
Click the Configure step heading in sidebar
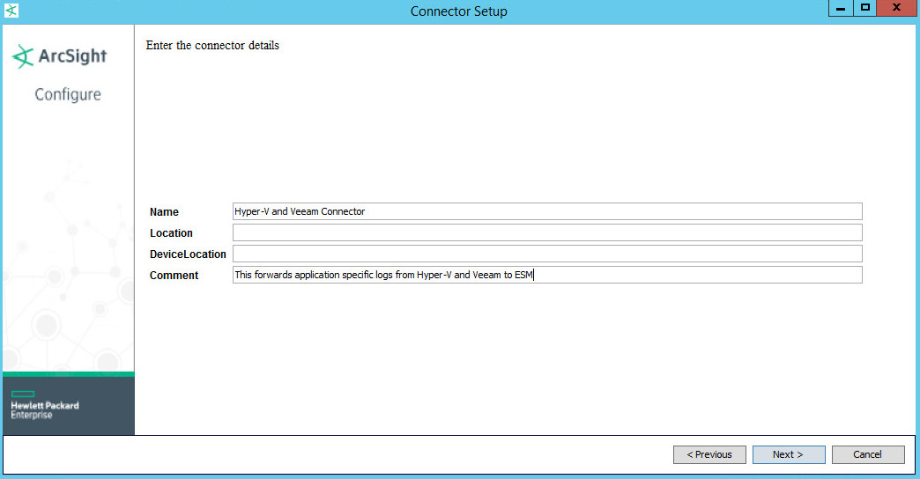(68, 94)
